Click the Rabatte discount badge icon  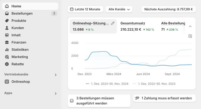click(7, 64)
